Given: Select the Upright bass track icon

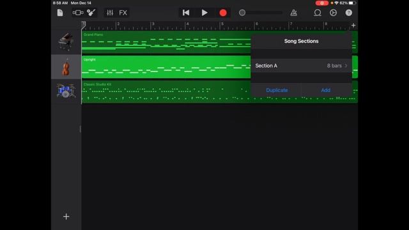Looking at the screenshot, I should pos(66,67).
